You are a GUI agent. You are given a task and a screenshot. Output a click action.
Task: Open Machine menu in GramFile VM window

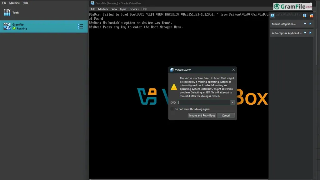(x=103, y=9)
